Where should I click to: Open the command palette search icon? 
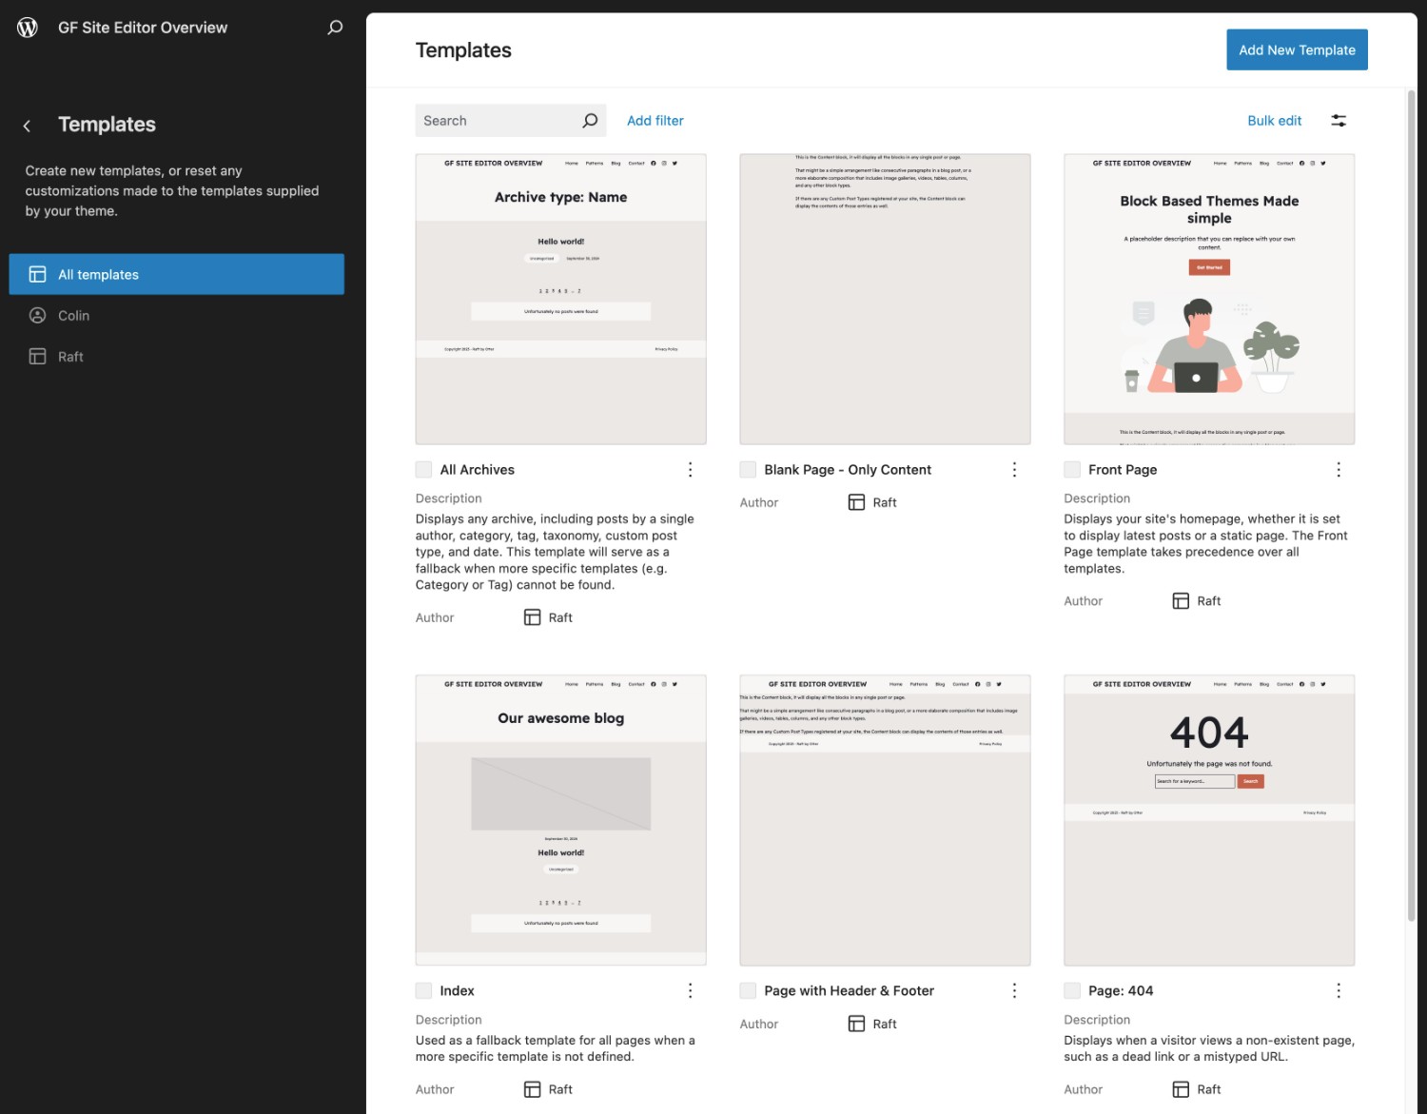(335, 28)
